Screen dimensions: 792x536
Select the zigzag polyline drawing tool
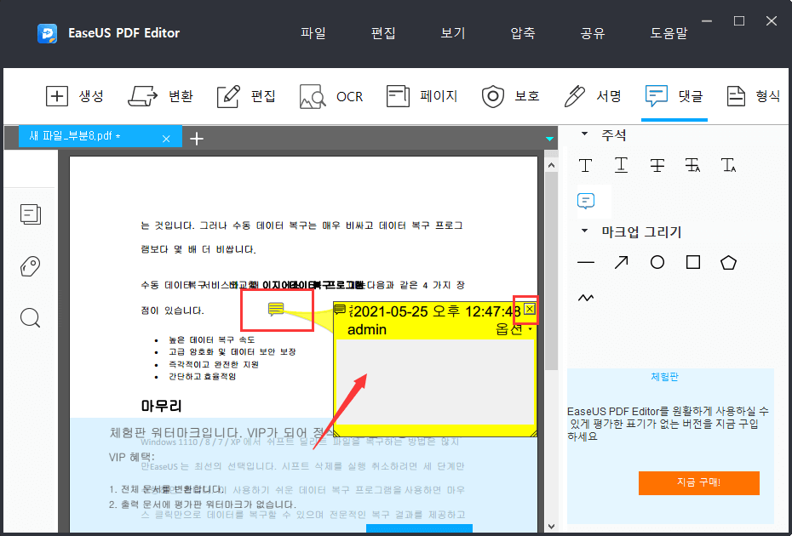pyautogui.click(x=585, y=298)
